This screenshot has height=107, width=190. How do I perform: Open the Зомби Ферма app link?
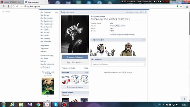[45, 67]
